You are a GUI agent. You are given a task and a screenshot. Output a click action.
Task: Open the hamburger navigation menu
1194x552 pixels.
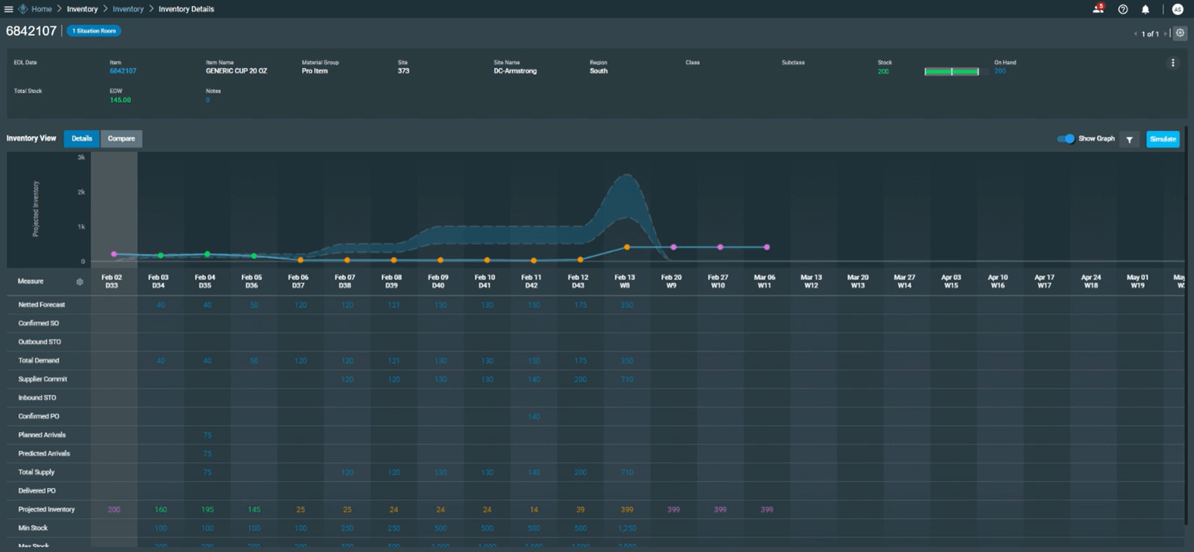click(x=9, y=9)
